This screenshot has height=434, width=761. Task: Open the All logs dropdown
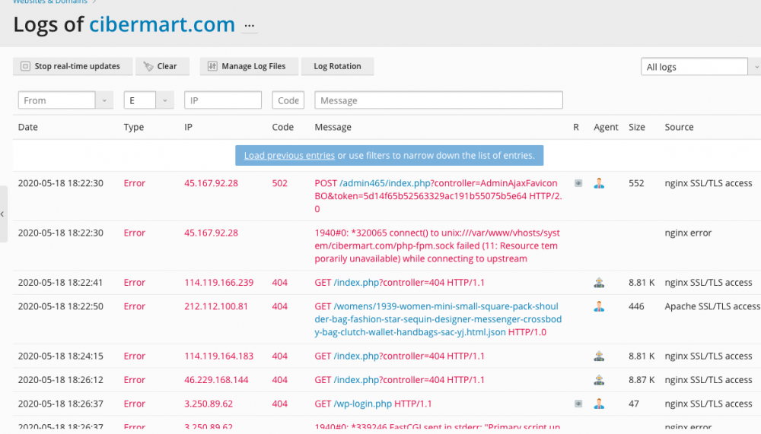700,66
